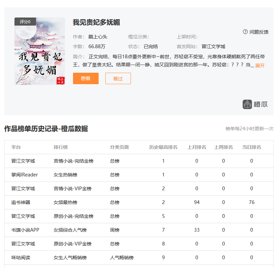The width and height of the screenshot is (278, 268).
Task: Click the author name 鹊上心头
Action: [x=98, y=37]
